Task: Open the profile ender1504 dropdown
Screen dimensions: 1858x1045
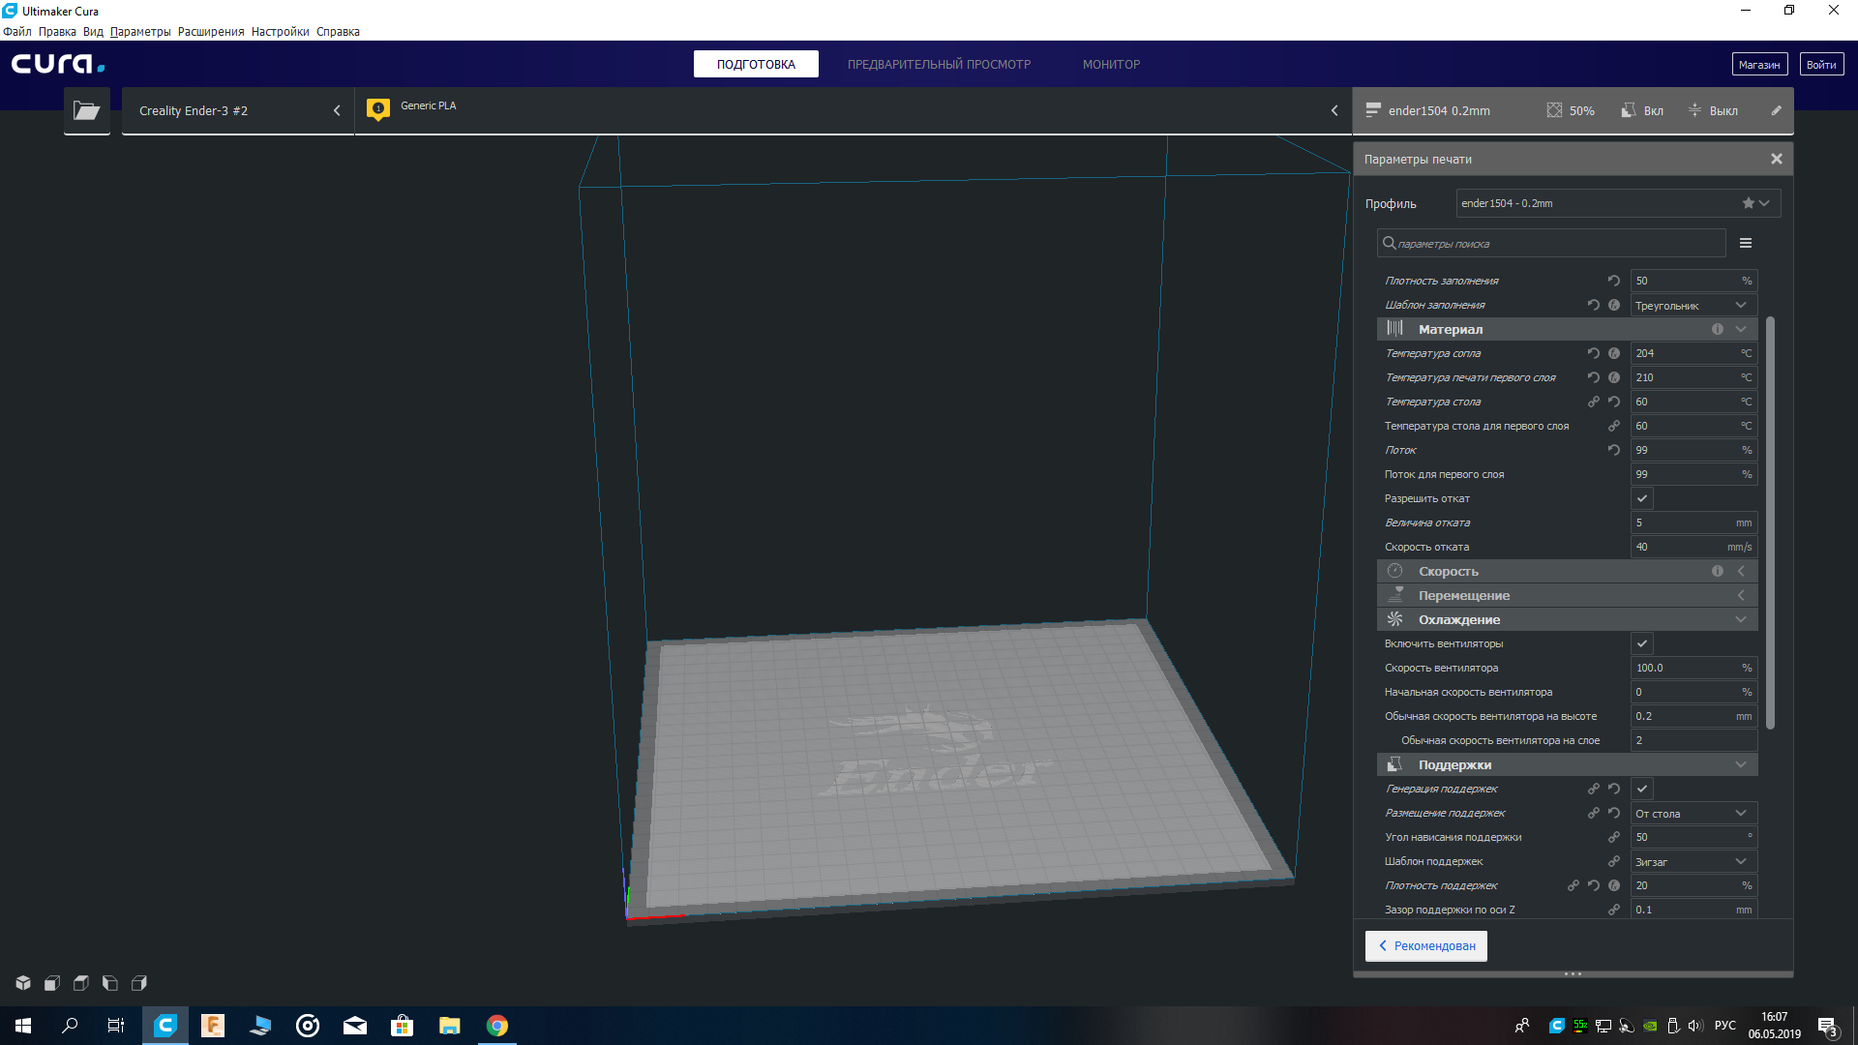Action: [x=1618, y=203]
